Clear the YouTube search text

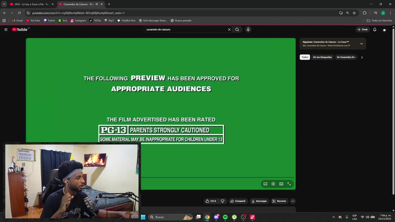pyautogui.click(x=229, y=30)
